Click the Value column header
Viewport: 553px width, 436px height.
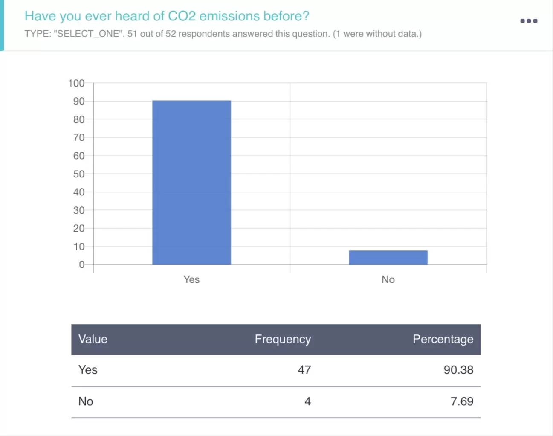(93, 339)
